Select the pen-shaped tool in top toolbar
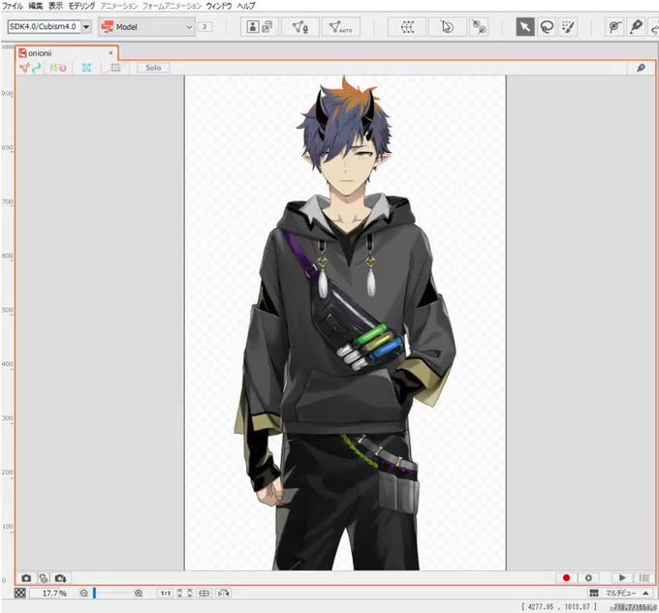This screenshot has height=613, width=659. pyautogui.click(x=636, y=27)
